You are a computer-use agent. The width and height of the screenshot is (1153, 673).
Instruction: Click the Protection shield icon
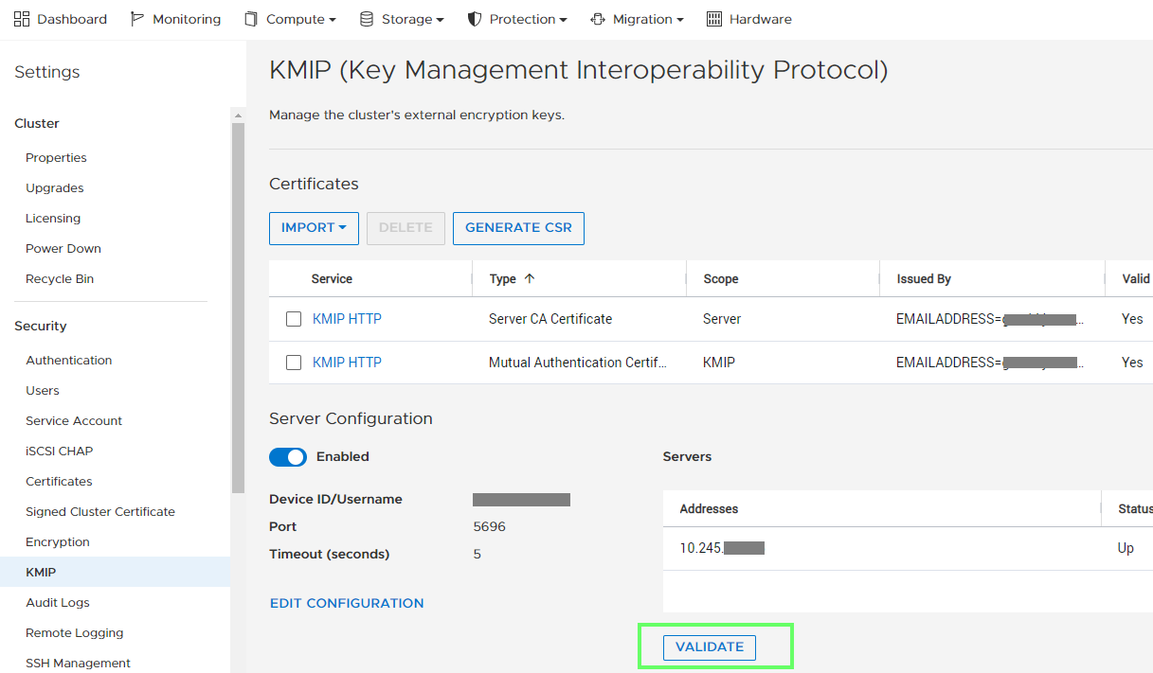click(475, 19)
